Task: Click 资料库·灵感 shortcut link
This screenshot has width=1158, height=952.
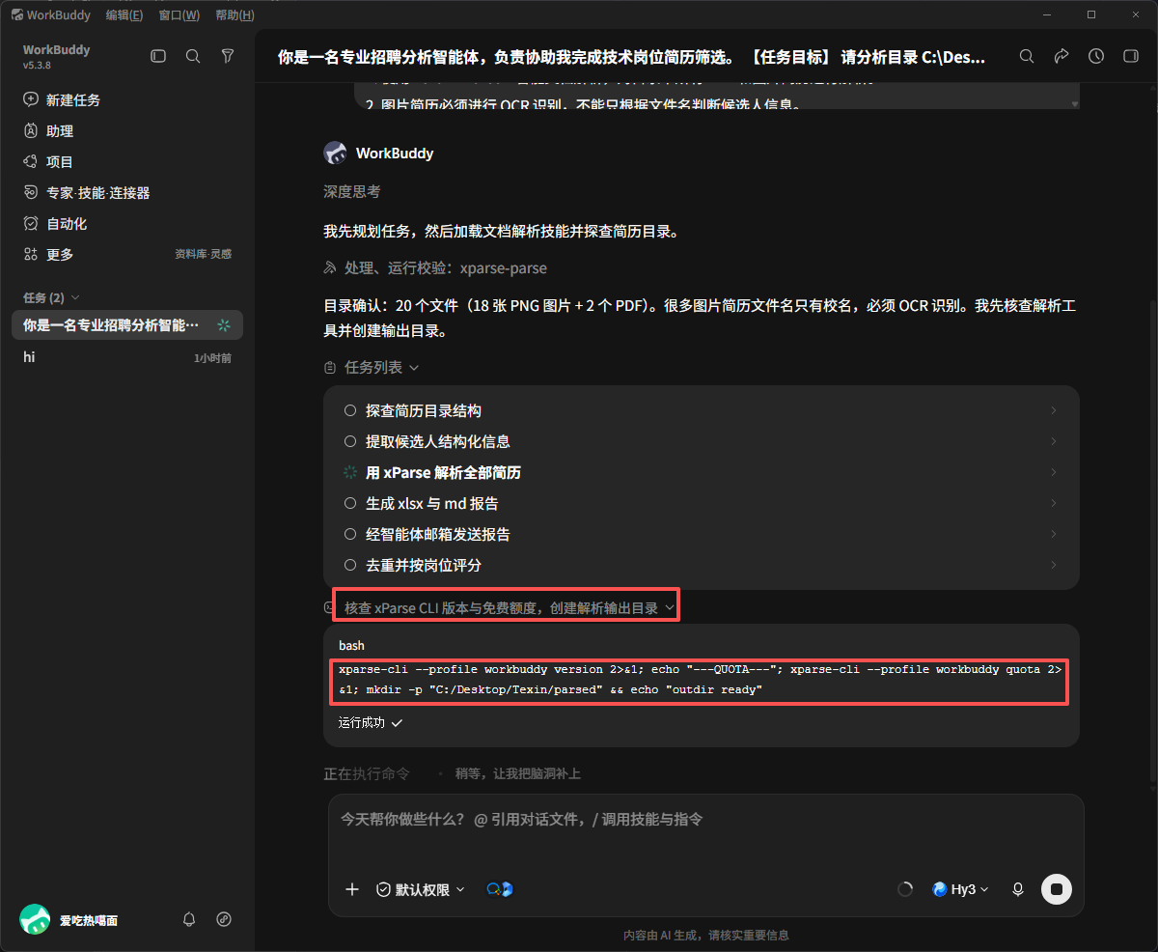Action: pos(203,254)
